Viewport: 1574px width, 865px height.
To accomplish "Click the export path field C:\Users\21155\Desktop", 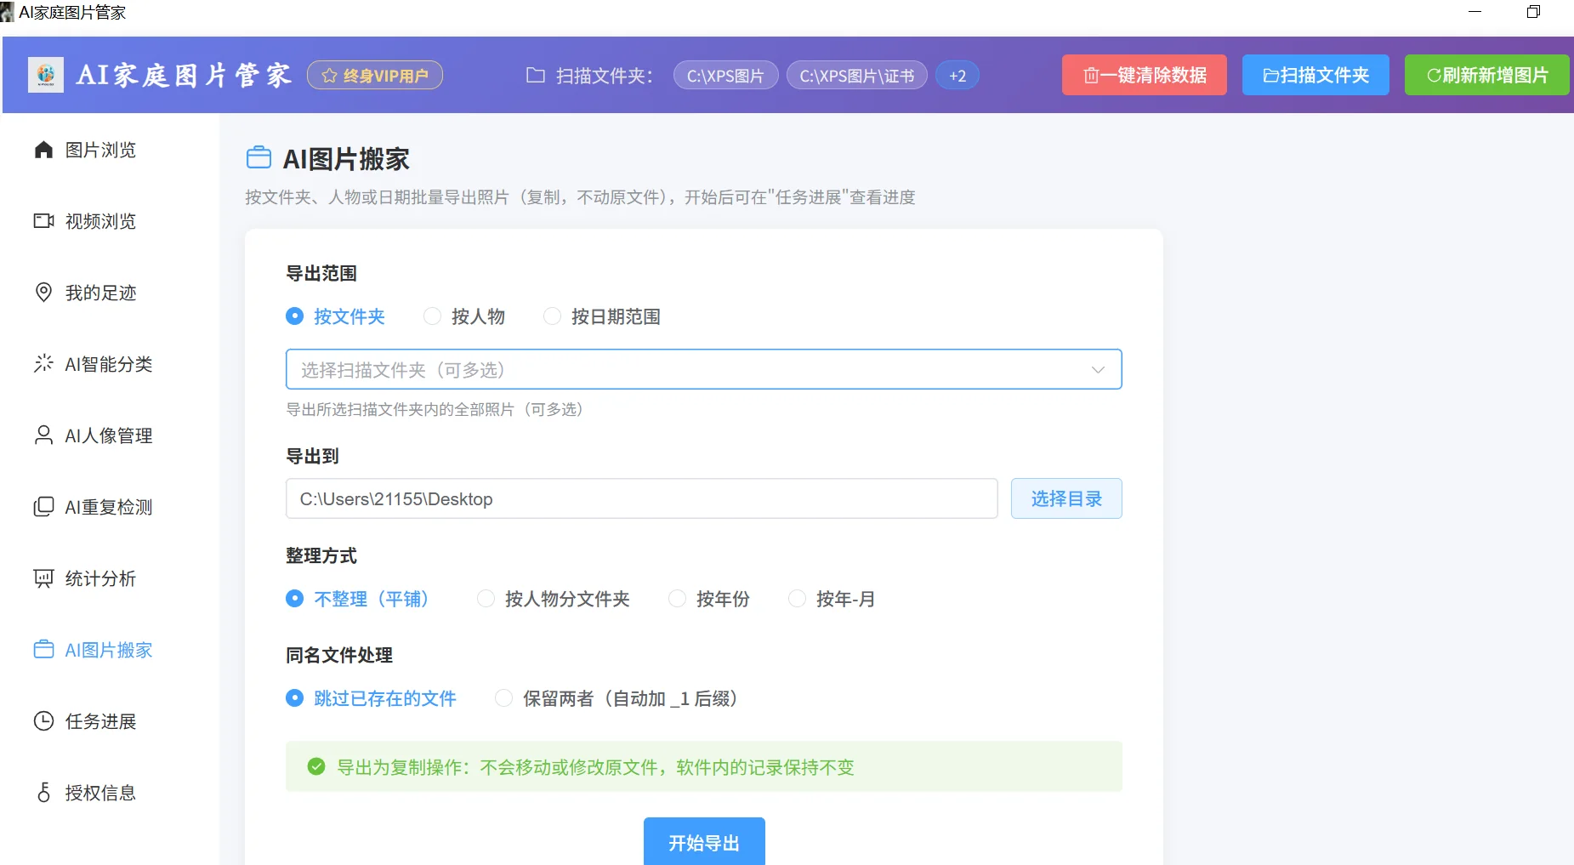I will pyautogui.click(x=641, y=498).
